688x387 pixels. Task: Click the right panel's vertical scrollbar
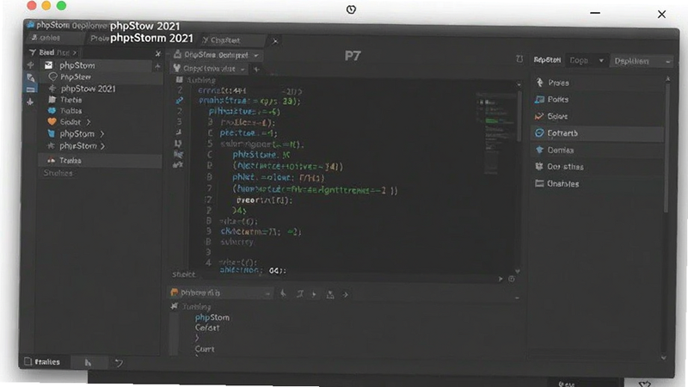point(666,149)
